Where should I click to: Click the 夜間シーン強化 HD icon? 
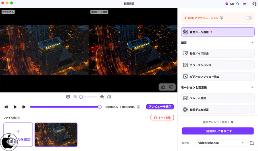pyautogui.click(x=185, y=32)
